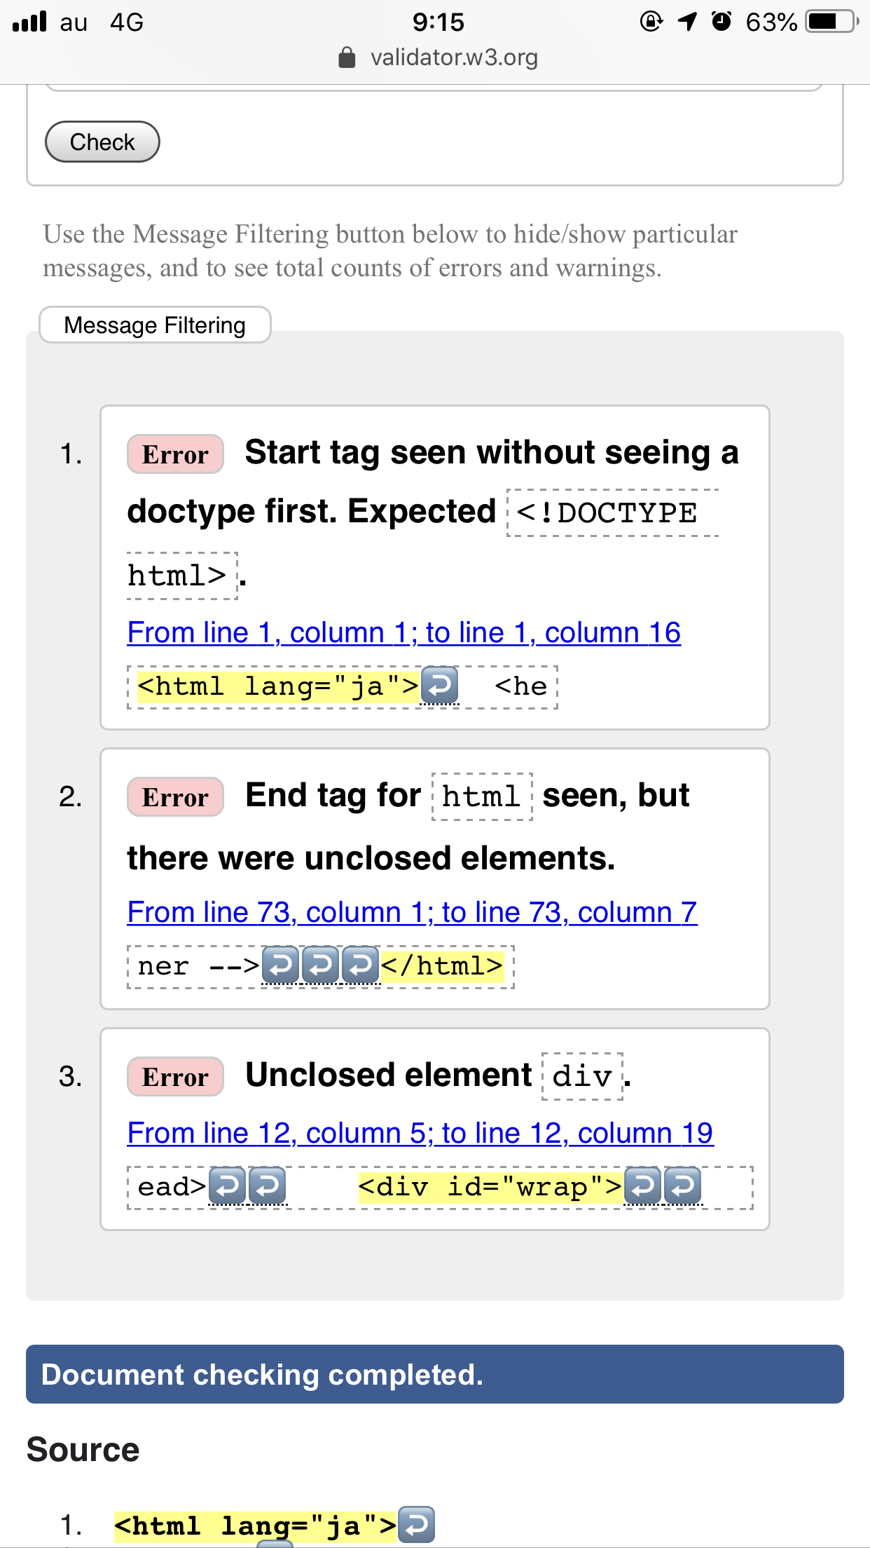
Task: Click highlighted <div id="wrap"> snippet
Action: pyautogui.click(x=490, y=1187)
